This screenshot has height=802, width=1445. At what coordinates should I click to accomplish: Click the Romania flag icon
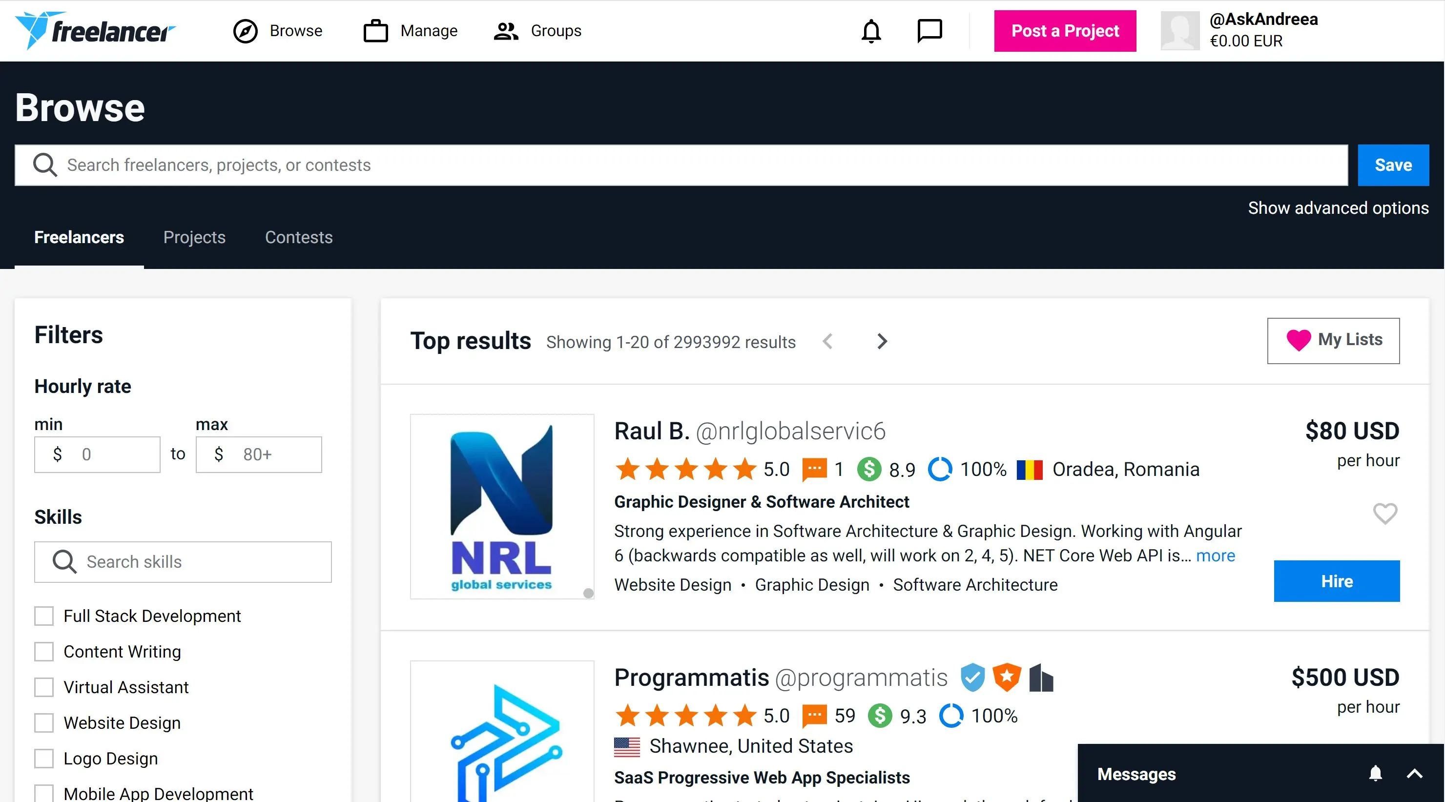(1030, 470)
